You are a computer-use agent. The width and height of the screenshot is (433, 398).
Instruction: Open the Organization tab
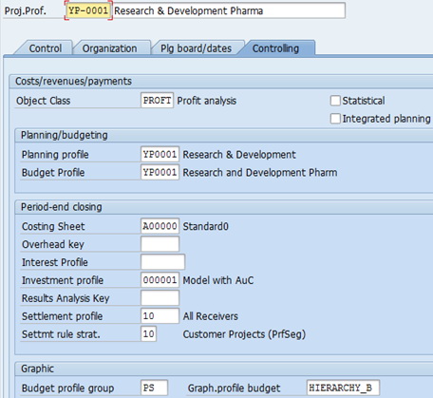pyautogui.click(x=109, y=48)
